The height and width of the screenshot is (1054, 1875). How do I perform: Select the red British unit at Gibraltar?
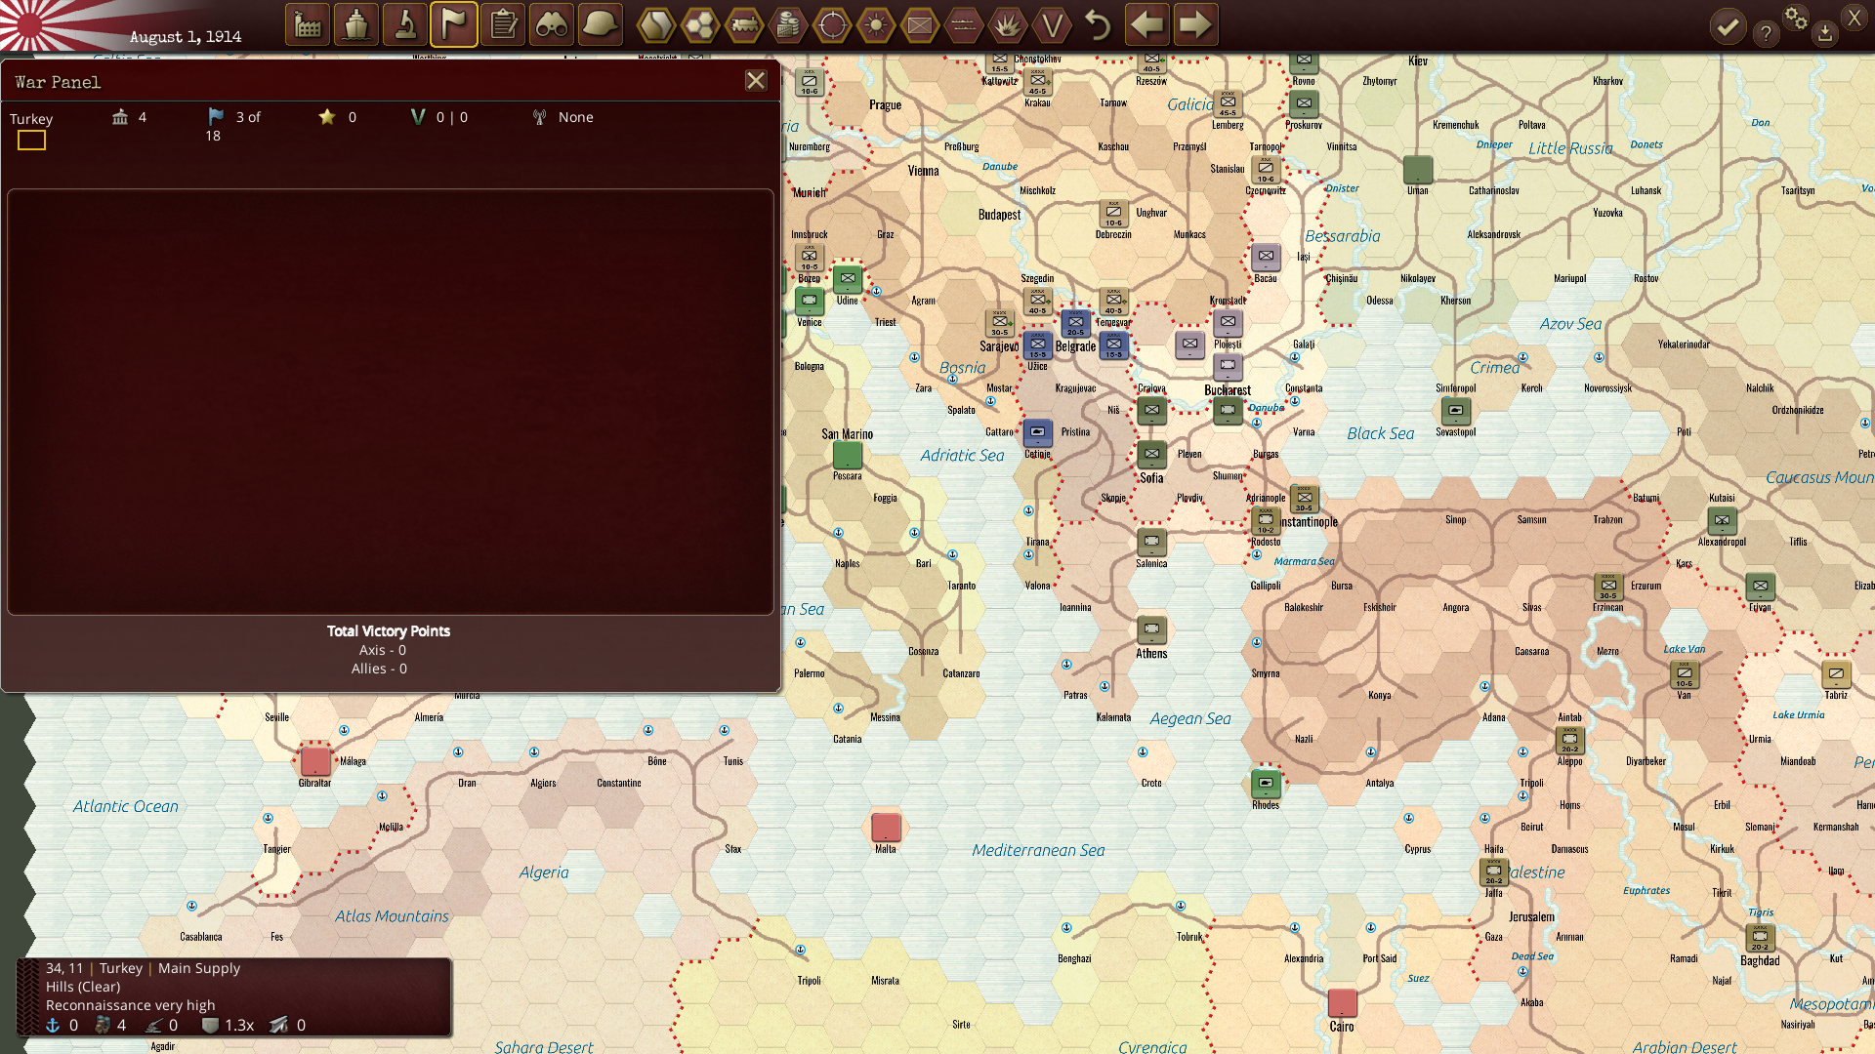[x=315, y=760]
